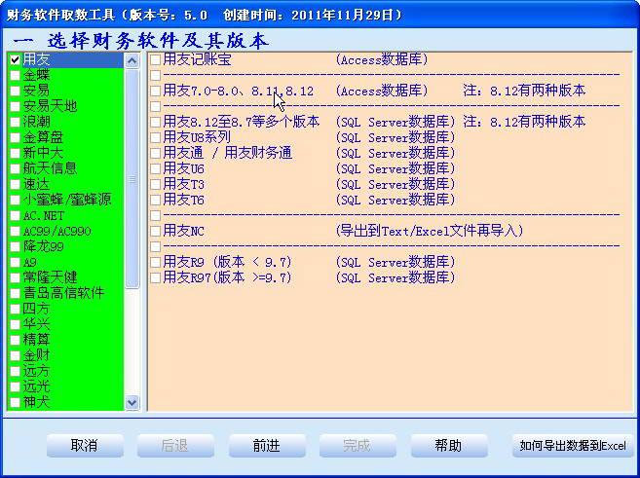Click the 用友记账宝 version label
The image size is (640, 478).
coord(197,59)
